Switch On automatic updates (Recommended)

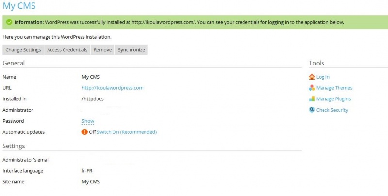pyautogui.click(x=127, y=132)
